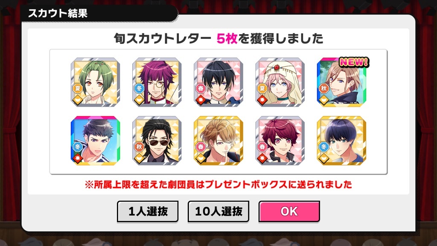This screenshot has width=437, height=246.
Task: Click yellow attribute icon on navy-haired card
Action: tap(324, 158)
